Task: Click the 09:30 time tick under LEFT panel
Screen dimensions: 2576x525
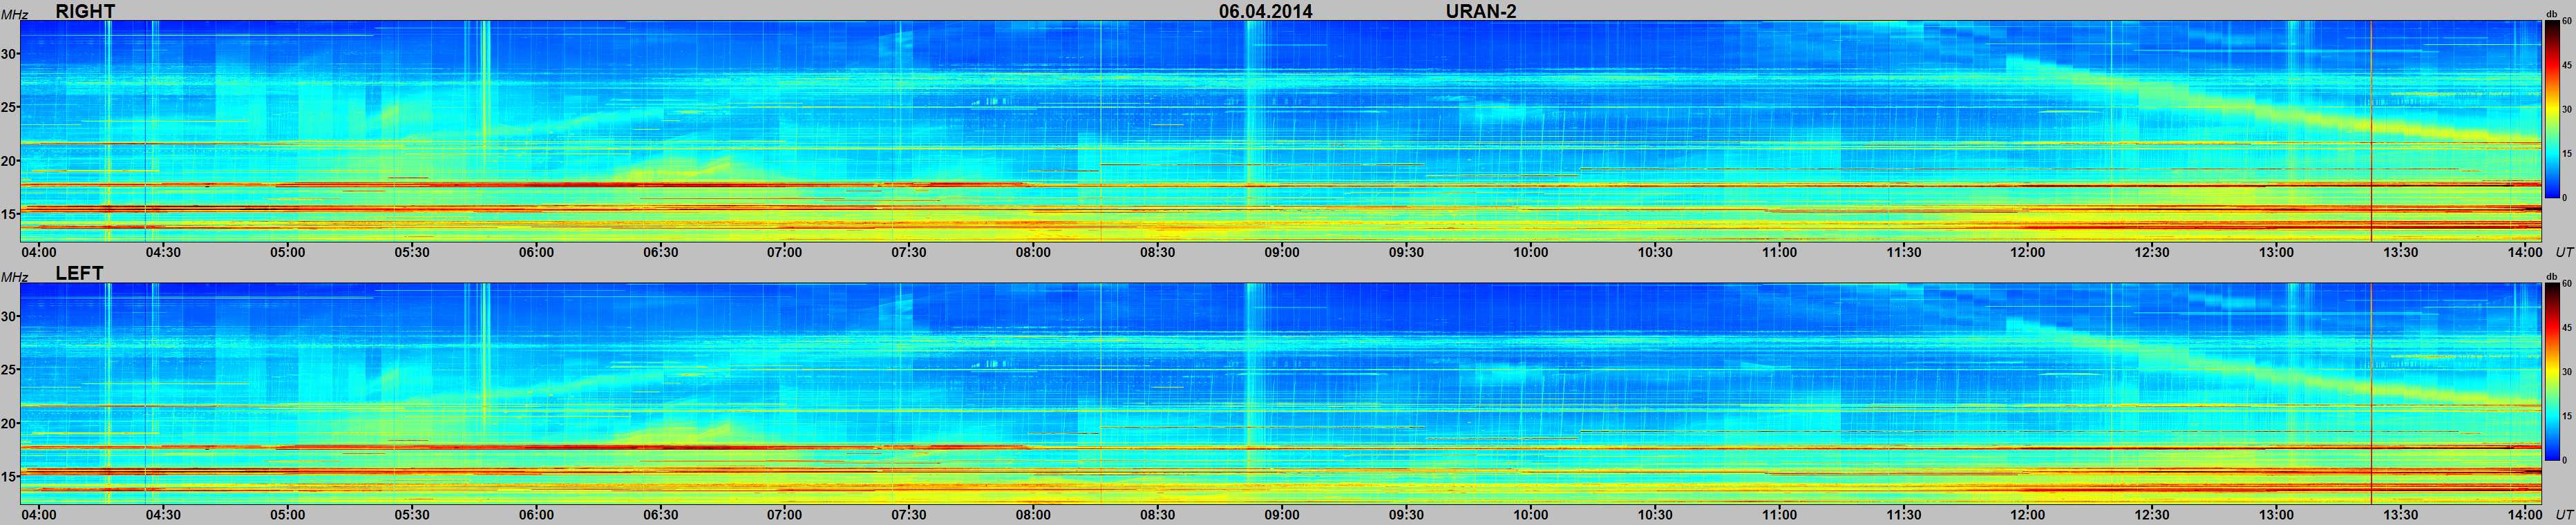Action: 1406,515
